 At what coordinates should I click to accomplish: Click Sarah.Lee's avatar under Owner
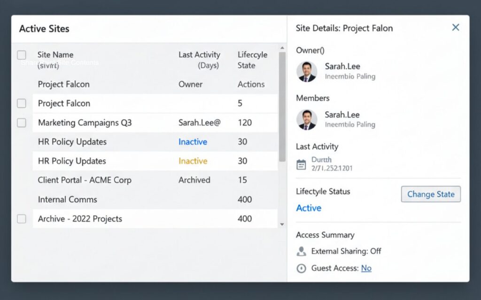click(307, 71)
